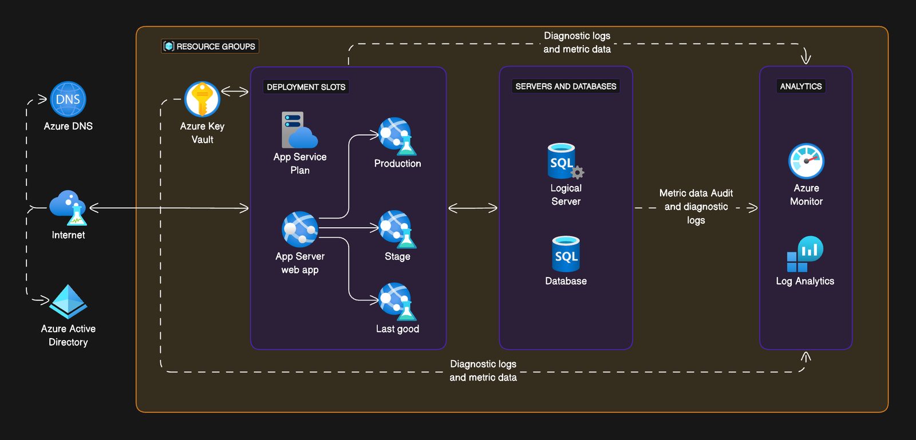Image resolution: width=916 pixels, height=440 pixels.
Task: Click the 'Internet' text label
Action: (68, 235)
